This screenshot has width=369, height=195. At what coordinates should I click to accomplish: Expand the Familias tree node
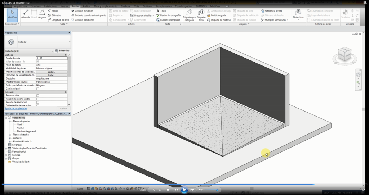pos(6,155)
